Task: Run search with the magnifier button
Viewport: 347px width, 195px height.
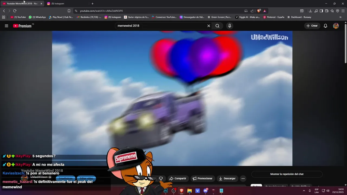Action: tap(217, 26)
